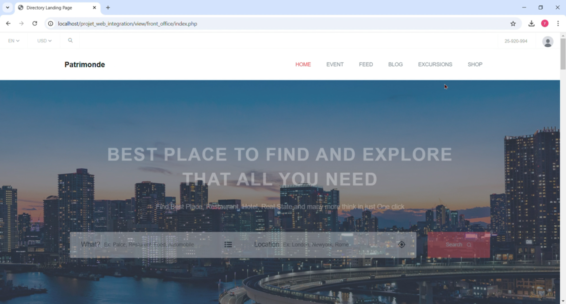Reload the page
Viewport: 566px width, 304px height.
click(x=35, y=24)
